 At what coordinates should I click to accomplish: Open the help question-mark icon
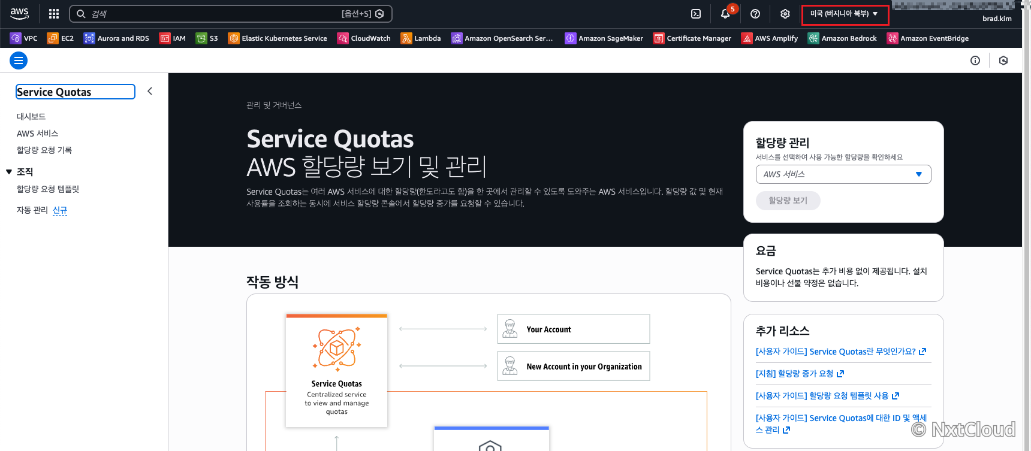(x=755, y=14)
